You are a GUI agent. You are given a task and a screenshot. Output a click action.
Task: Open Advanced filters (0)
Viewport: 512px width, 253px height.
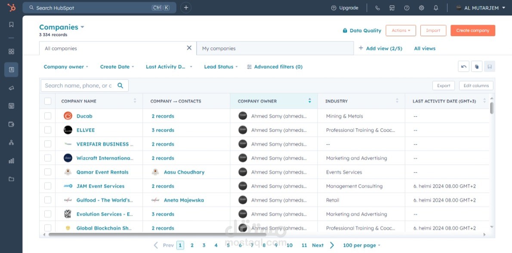click(275, 67)
